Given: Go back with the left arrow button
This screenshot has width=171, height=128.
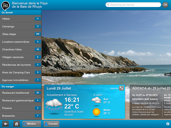Looking at the screenshot, I should point(5,124).
